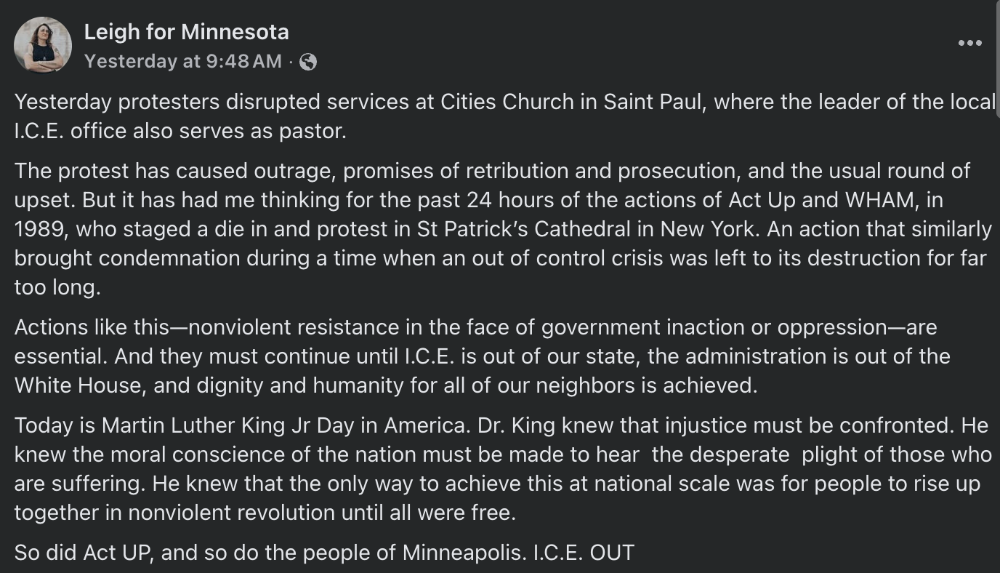Click "Saint Paul" in the first paragraph

652,102
